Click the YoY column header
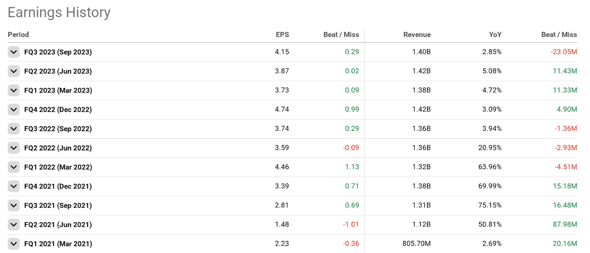 pyautogui.click(x=495, y=34)
